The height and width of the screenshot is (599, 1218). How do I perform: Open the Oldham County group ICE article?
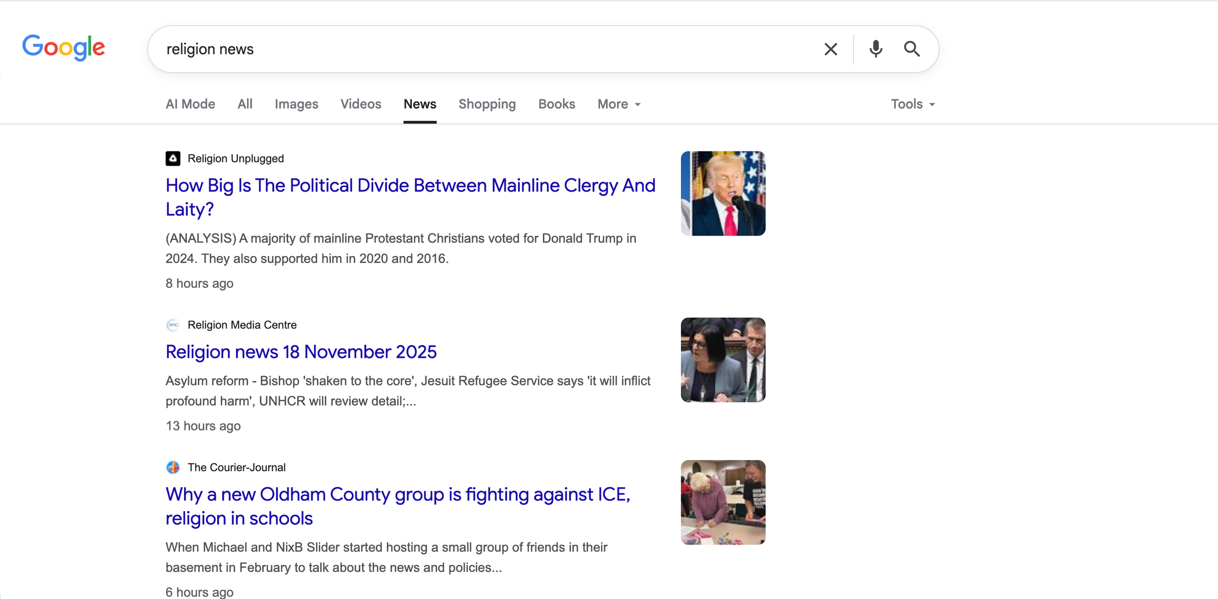click(x=398, y=506)
